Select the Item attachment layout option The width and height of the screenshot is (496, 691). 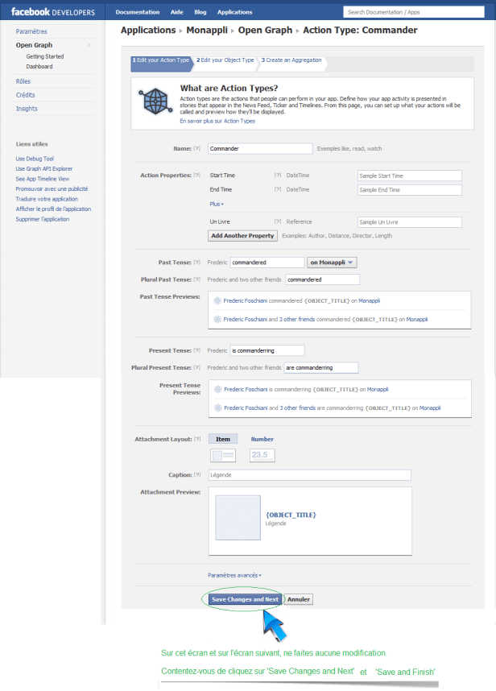coord(223,439)
